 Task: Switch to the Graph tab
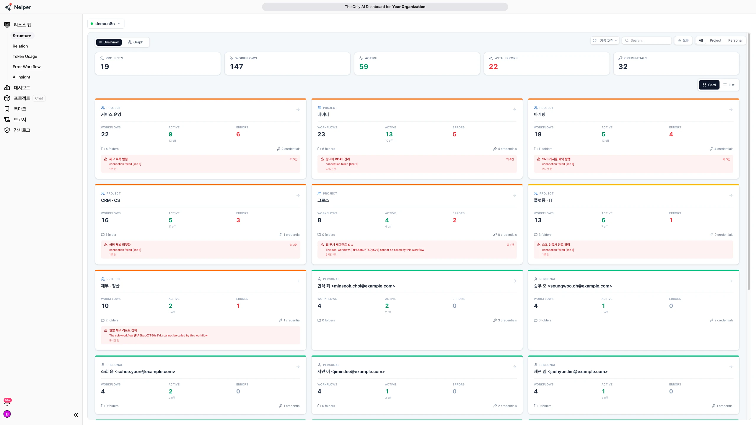(x=136, y=42)
